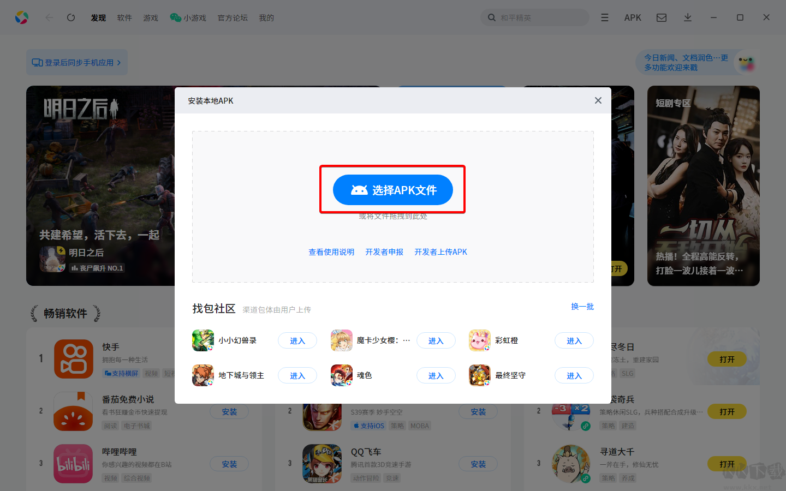Click the blue 选择APK文件 button
Viewport: 786px width, 491px height.
(x=392, y=190)
